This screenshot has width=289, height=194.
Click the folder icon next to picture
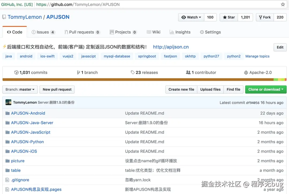coord(7,161)
